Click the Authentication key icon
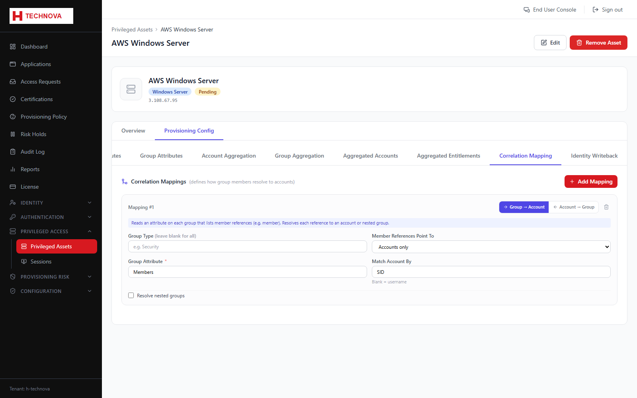This screenshot has width=637, height=398. point(13,217)
